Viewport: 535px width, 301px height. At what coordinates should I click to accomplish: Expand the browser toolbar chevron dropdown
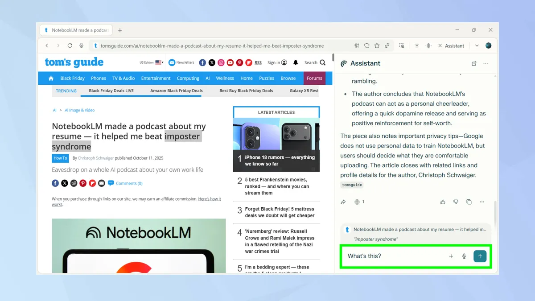point(477,45)
